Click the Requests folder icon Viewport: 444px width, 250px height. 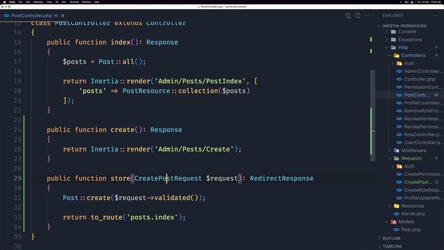(x=396, y=158)
